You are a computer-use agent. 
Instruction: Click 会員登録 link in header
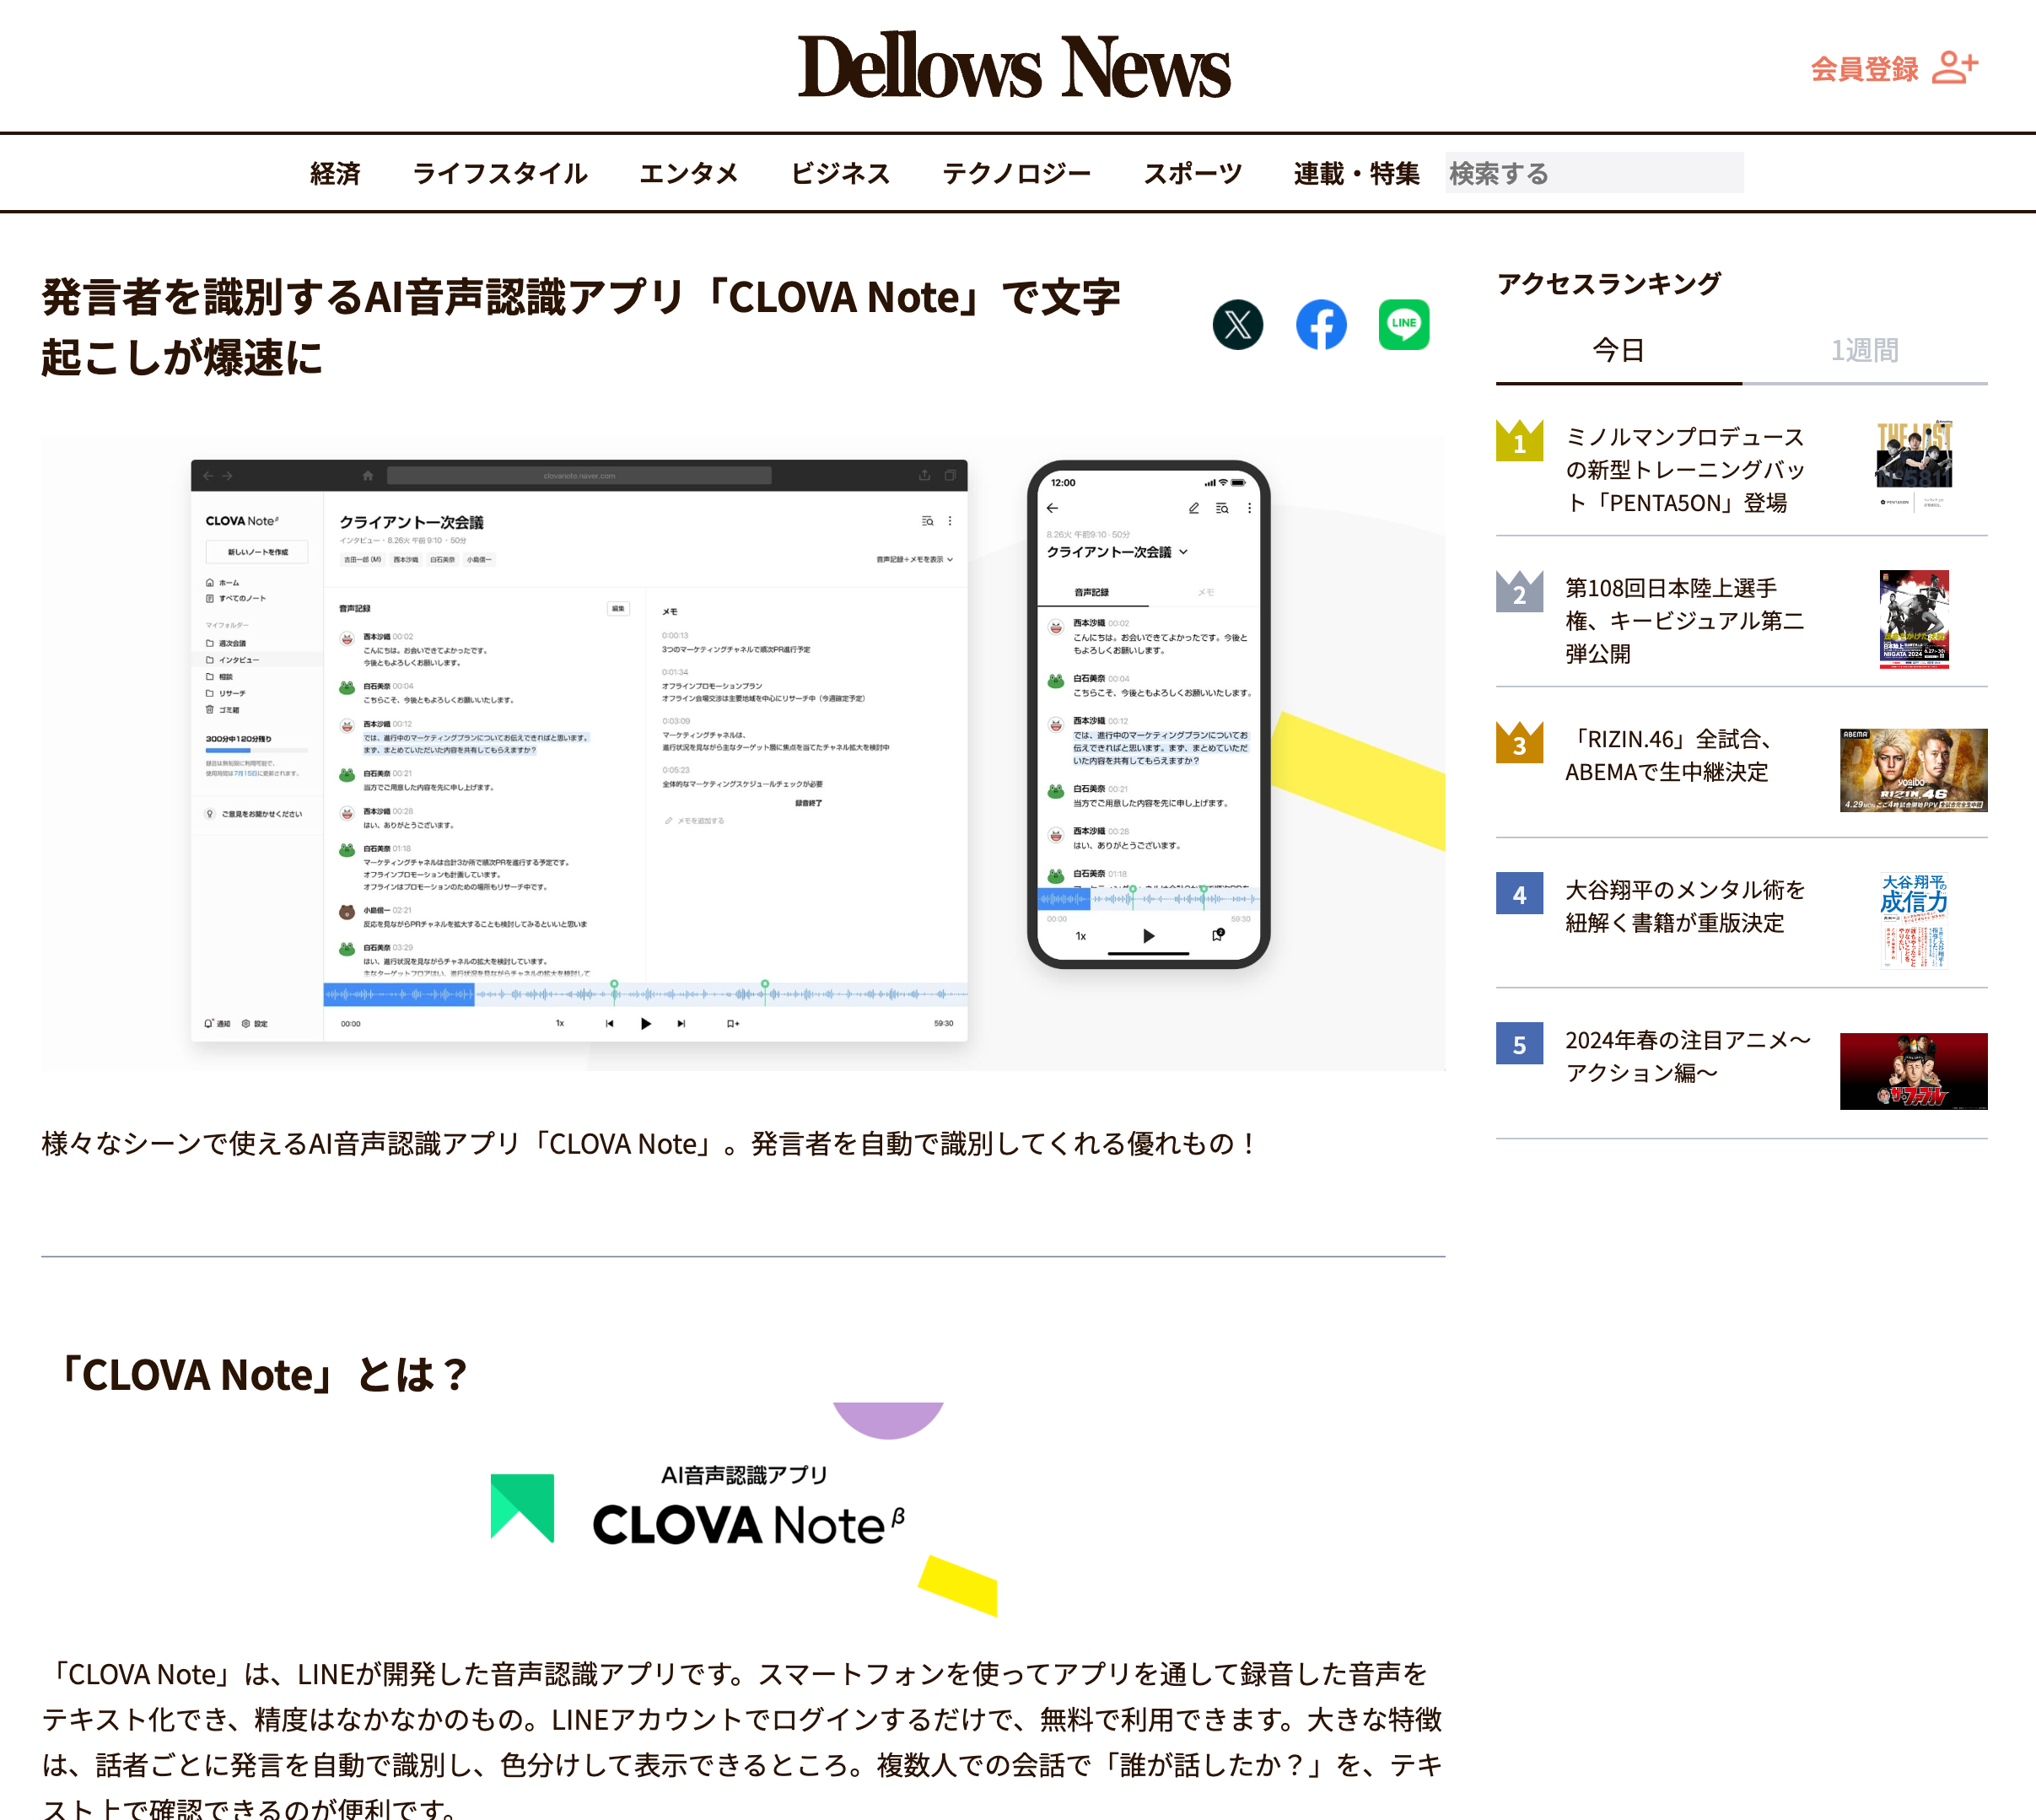click(1864, 69)
